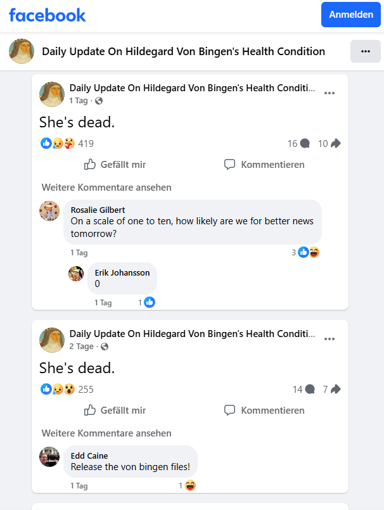Open Rosalie Gilbert's profile name link
Viewport: 384px width, 510px height.
(x=98, y=210)
